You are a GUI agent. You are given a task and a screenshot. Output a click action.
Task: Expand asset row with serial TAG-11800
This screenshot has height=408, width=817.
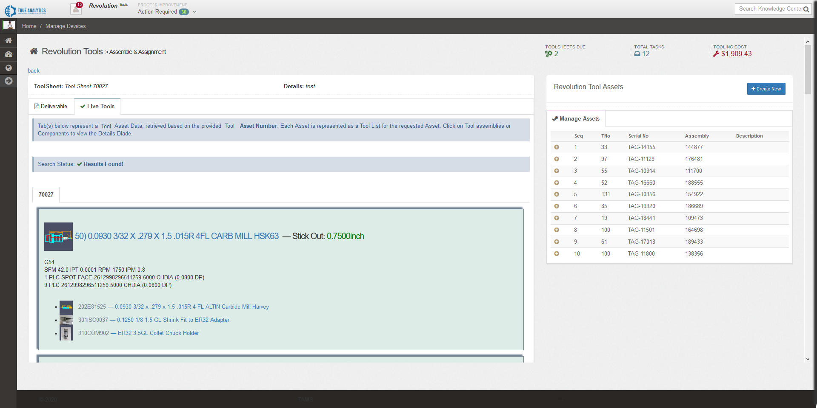[x=557, y=254]
